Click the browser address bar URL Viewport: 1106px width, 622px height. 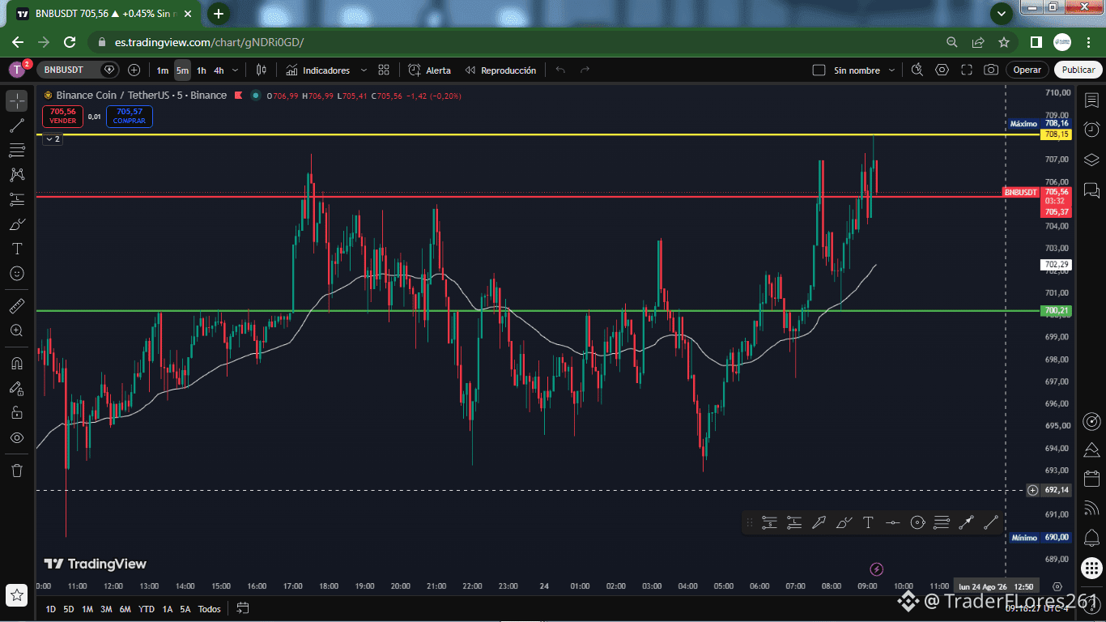[209, 42]
